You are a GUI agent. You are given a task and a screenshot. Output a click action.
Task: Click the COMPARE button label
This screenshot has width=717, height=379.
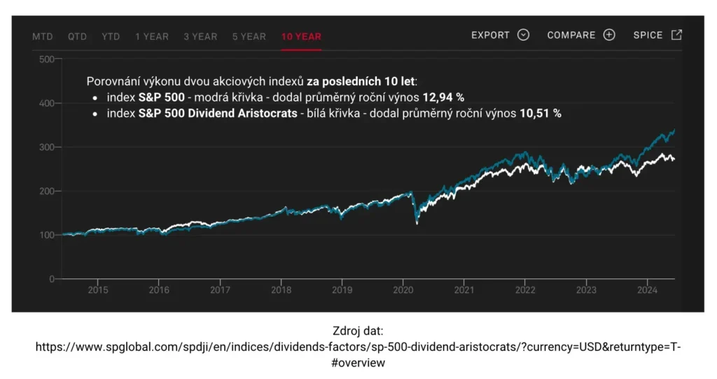tap(571, 35)
